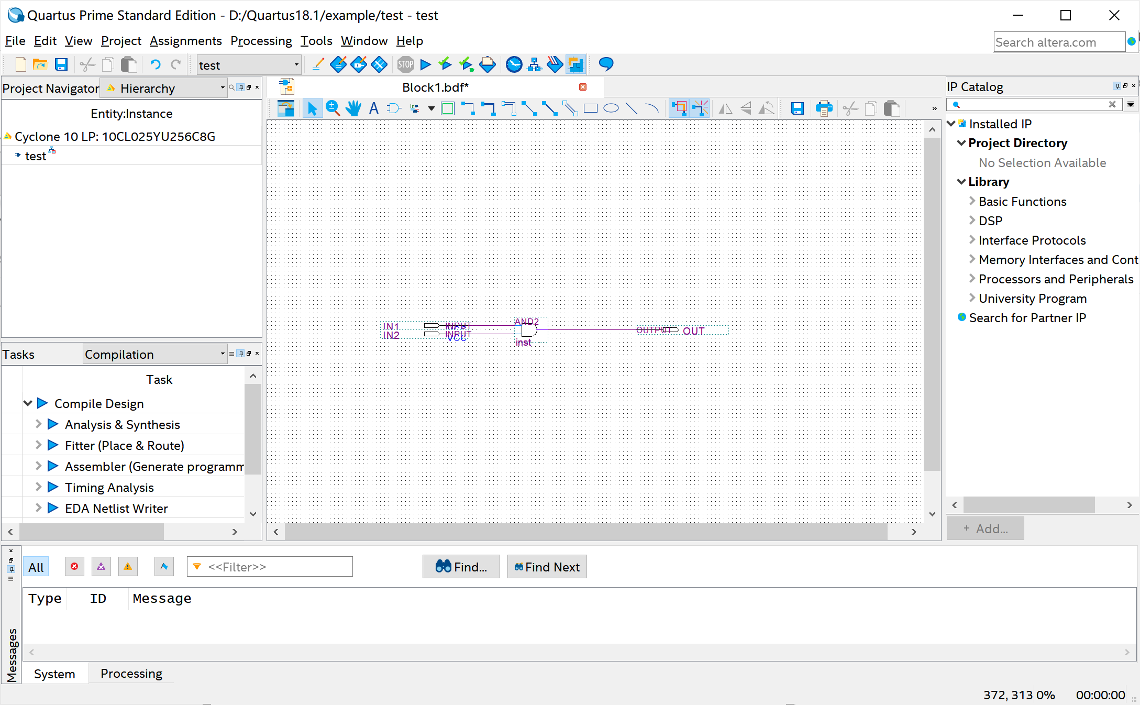Open the Assignments menu
This screenshot has width=1140, height=705.
pyautogui.click(x=185, y=41)
